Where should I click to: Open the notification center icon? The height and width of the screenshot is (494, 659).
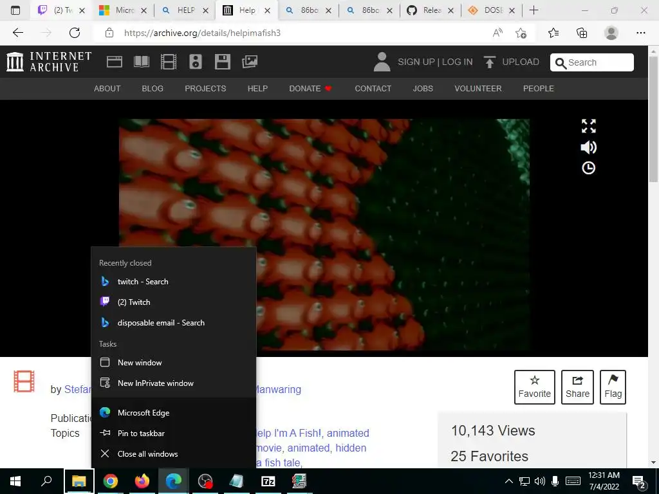click(x=638, y=481)
